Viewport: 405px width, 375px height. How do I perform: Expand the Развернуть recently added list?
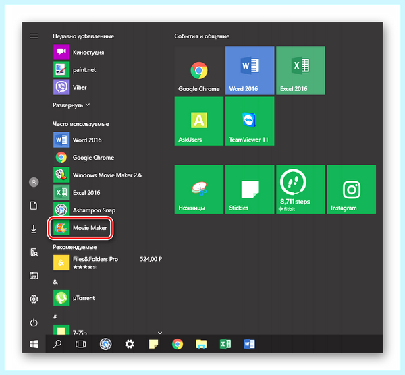point(72,105)
